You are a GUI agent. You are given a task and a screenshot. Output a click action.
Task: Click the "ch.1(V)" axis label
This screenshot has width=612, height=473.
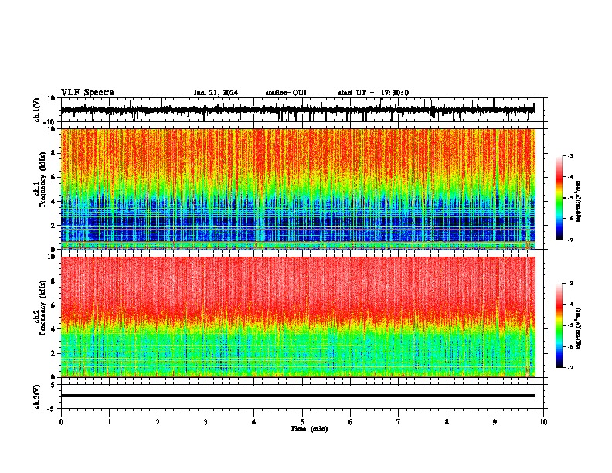[37, 110]
